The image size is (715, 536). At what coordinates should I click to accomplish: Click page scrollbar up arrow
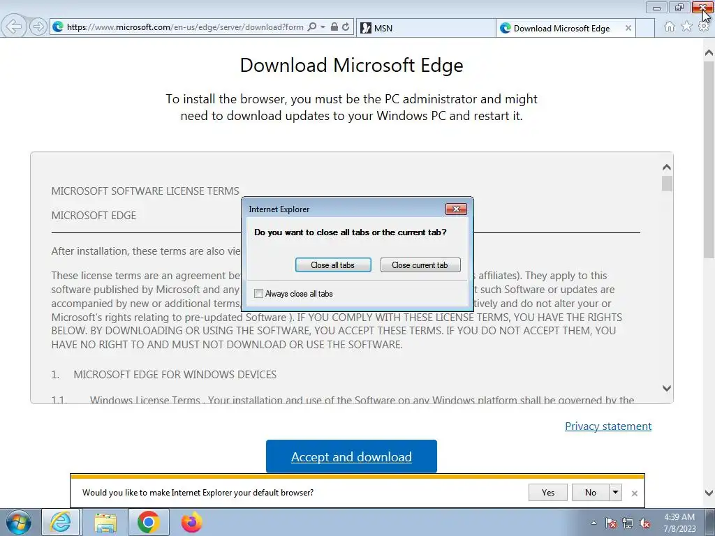(x=709, y=53)
